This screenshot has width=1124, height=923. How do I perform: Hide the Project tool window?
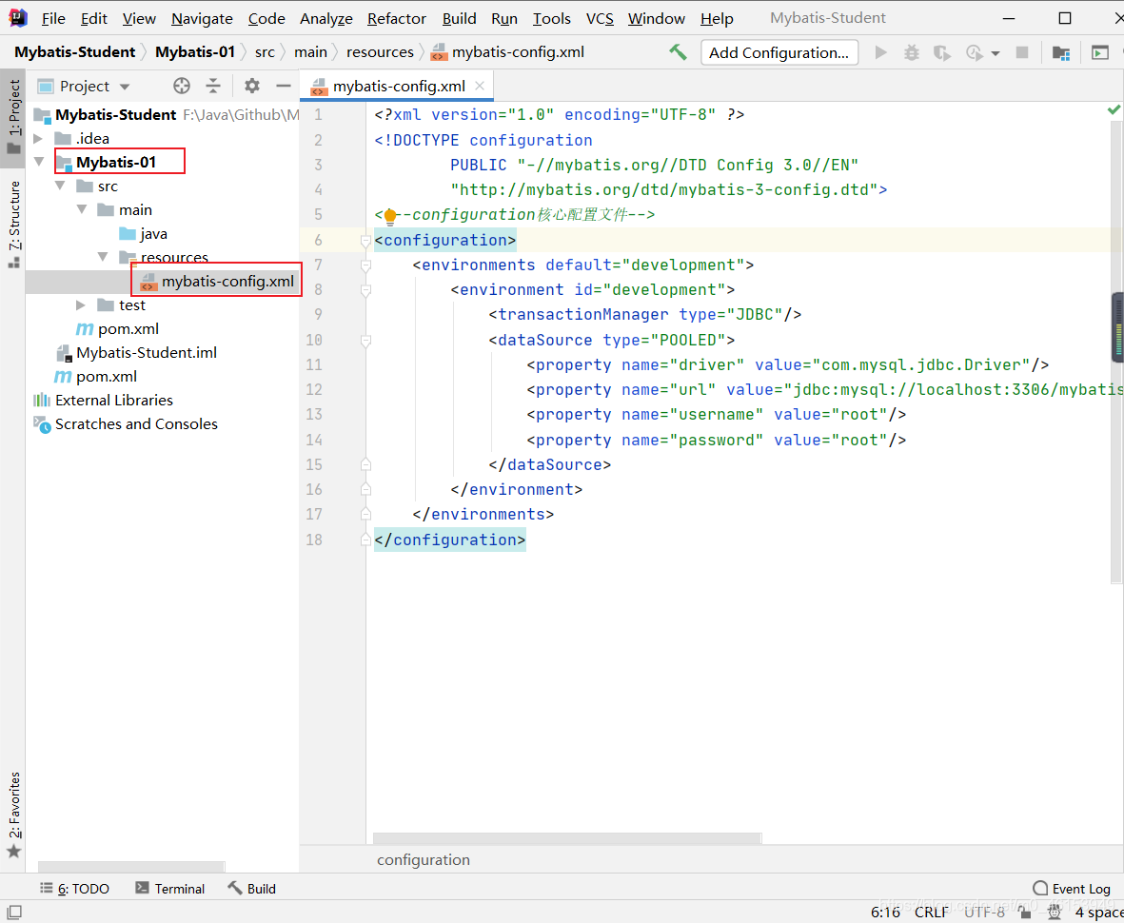[x=283, y=86]
